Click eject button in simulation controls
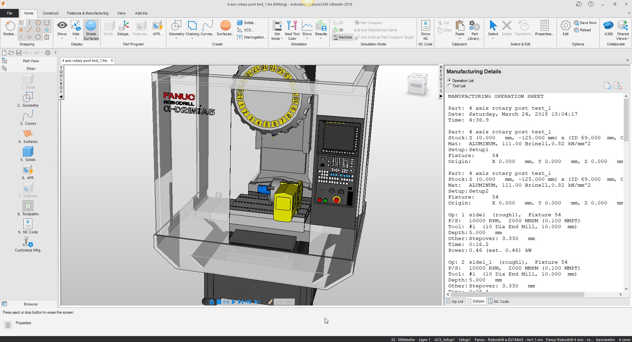 tap(211, 302)
